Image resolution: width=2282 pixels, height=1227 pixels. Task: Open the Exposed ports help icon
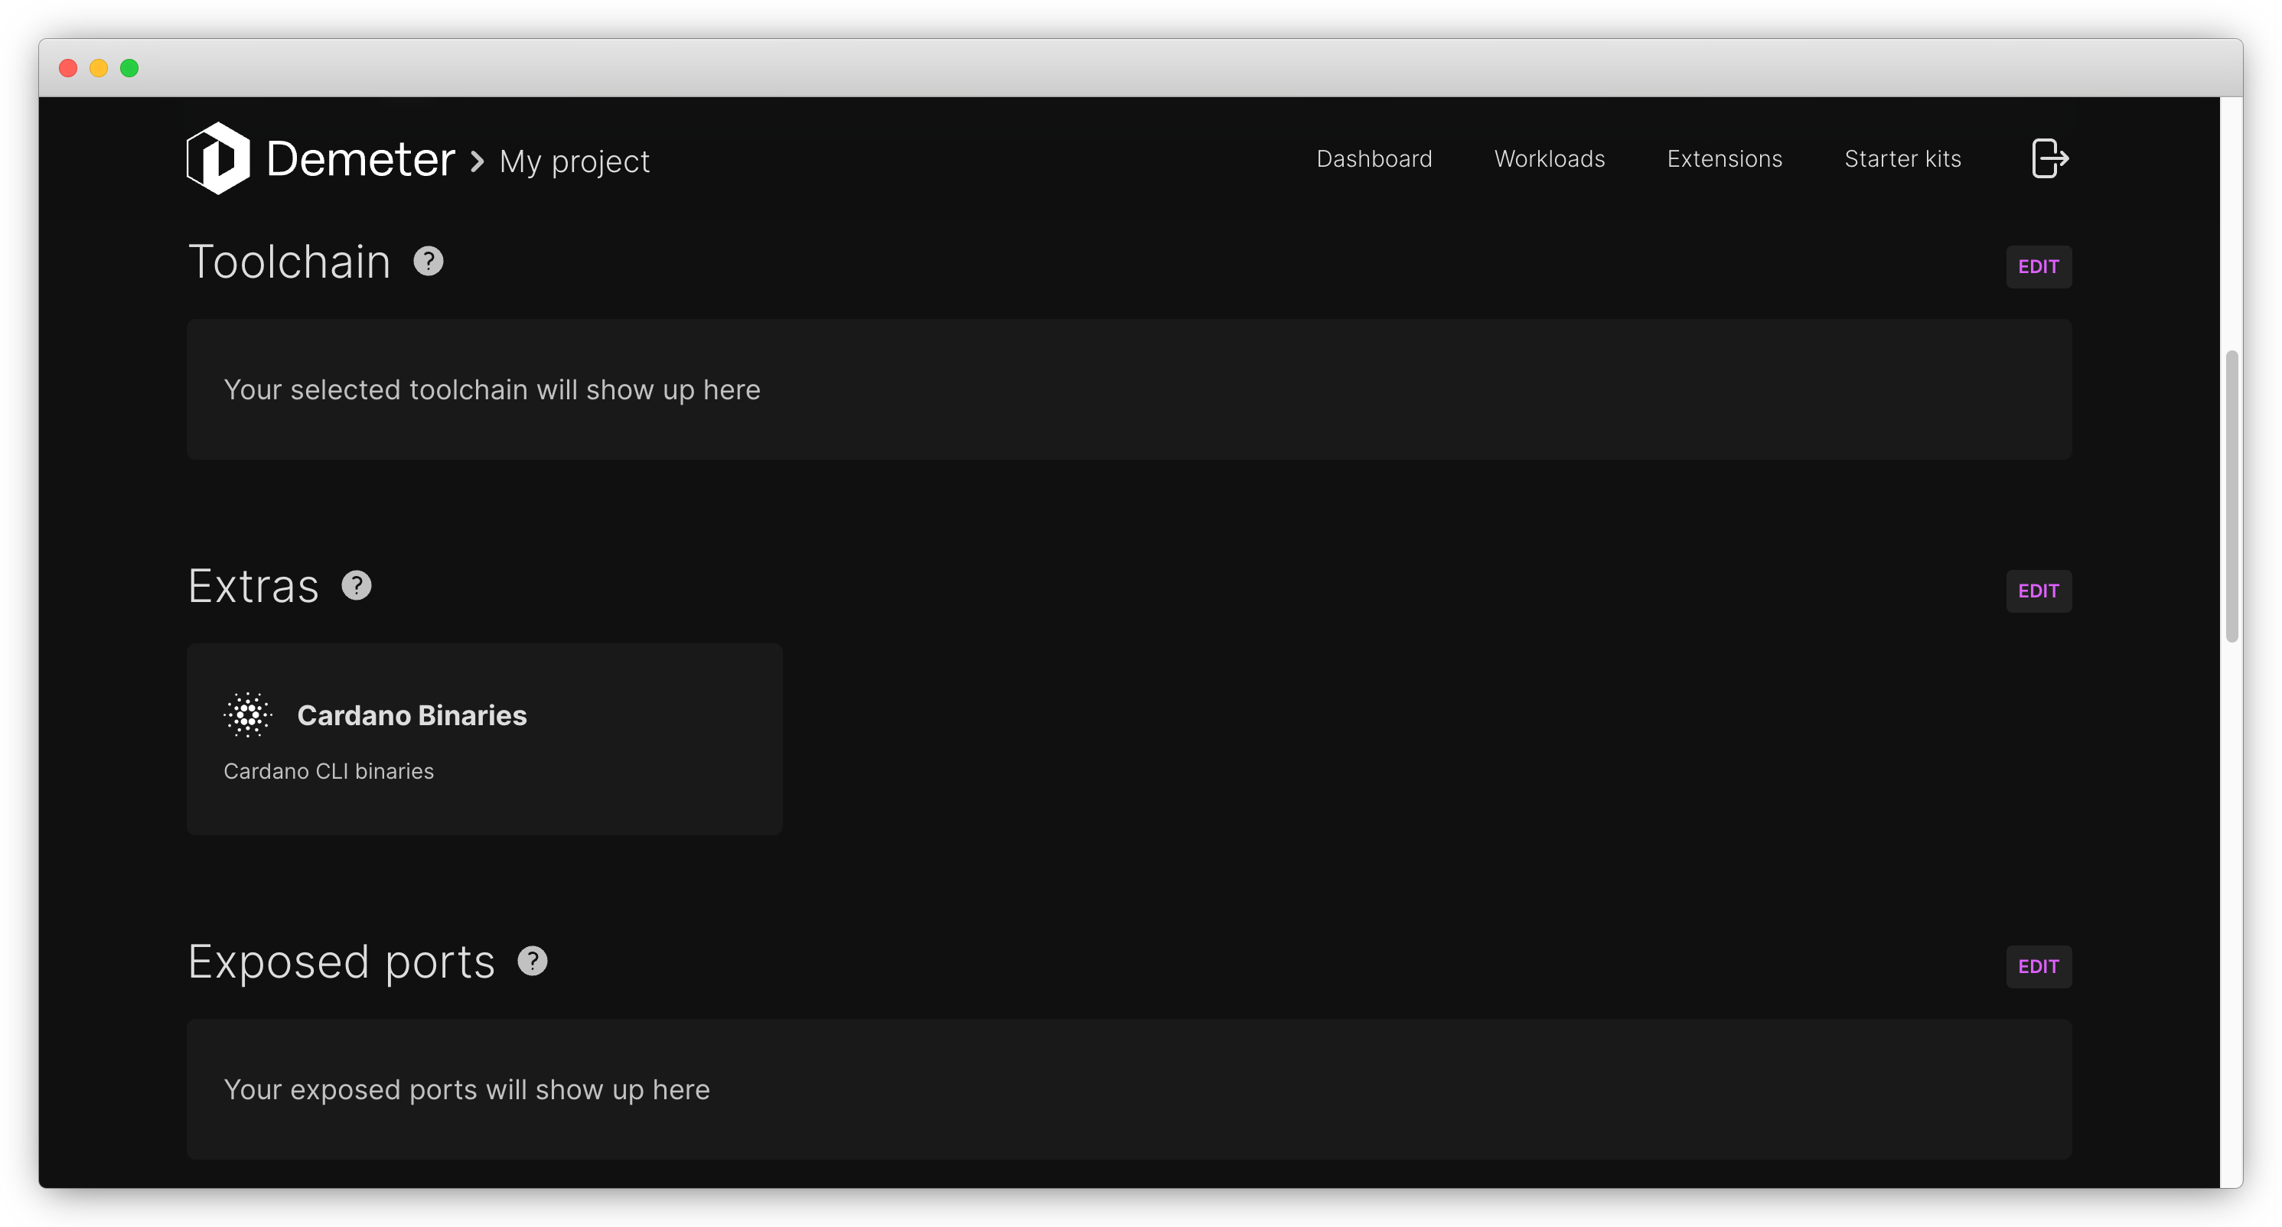coord(533,961)
